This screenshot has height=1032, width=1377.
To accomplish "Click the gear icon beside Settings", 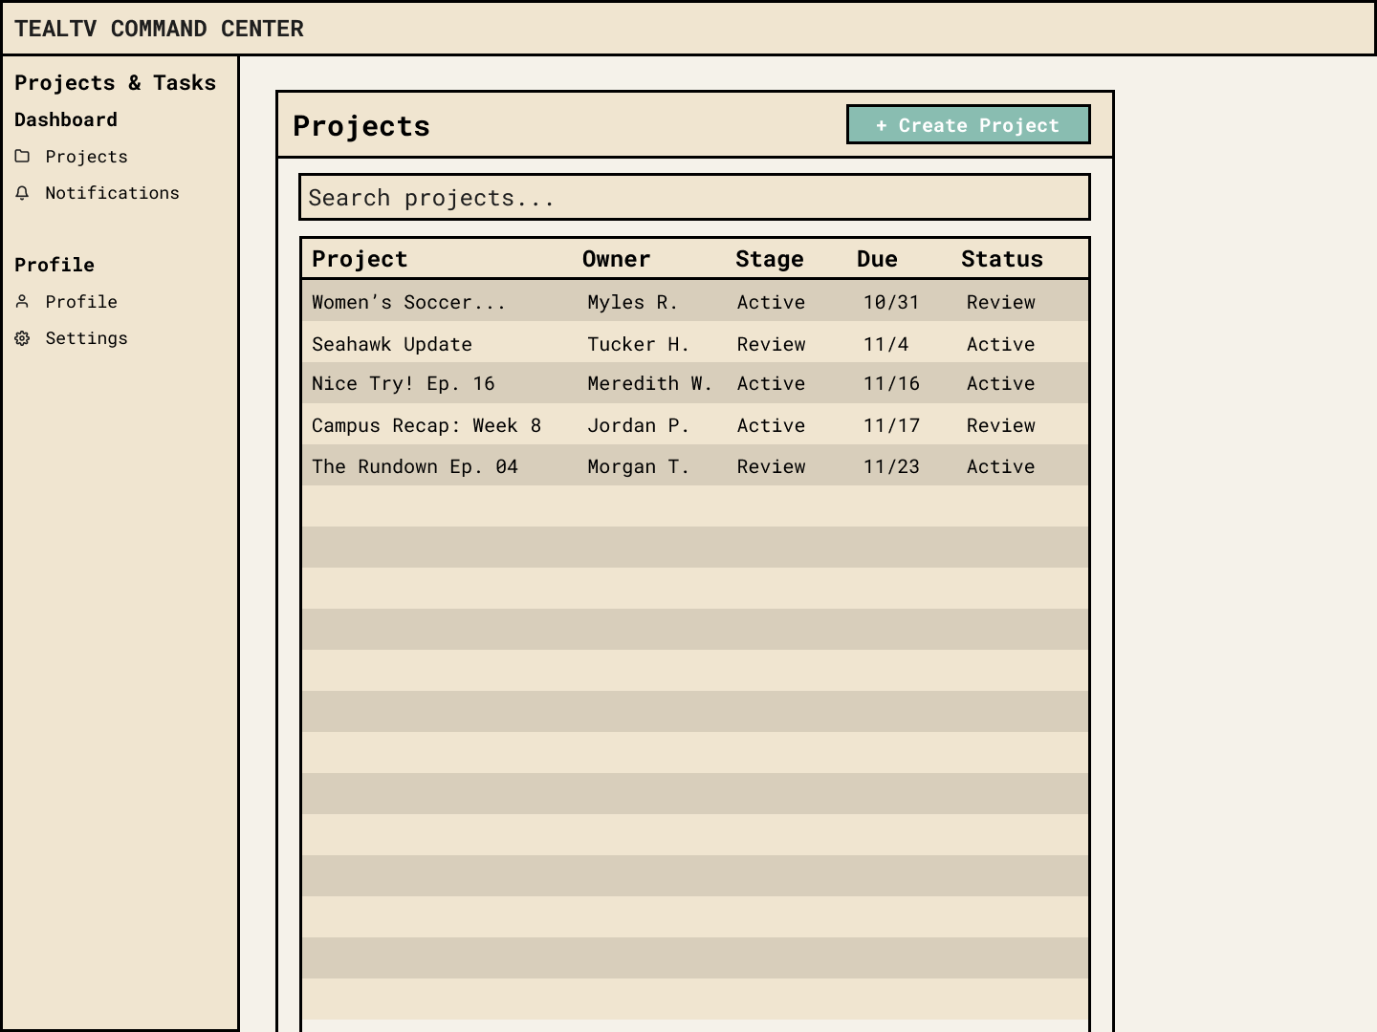I will [22, 338].
